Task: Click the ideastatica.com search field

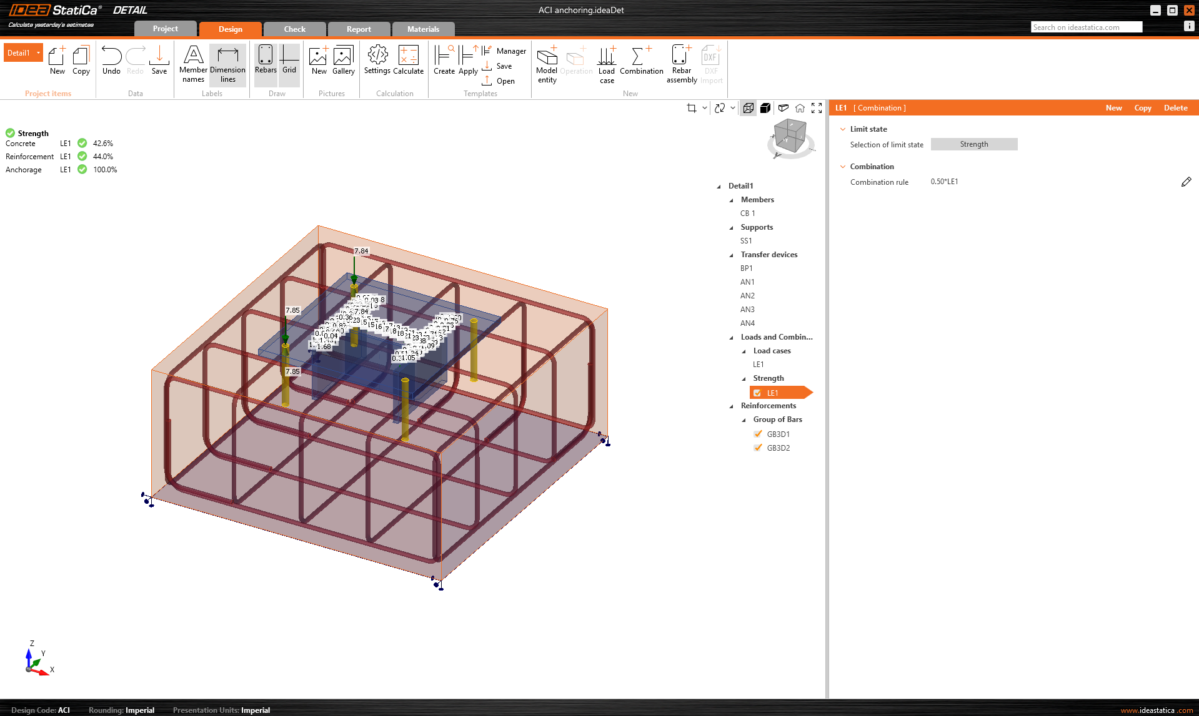Action: click(1086, 27)
